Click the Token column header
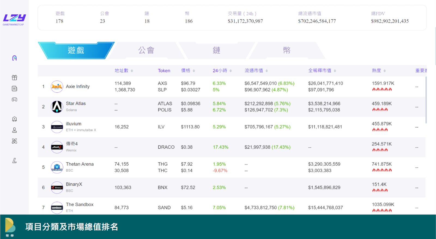 [164, 71]
